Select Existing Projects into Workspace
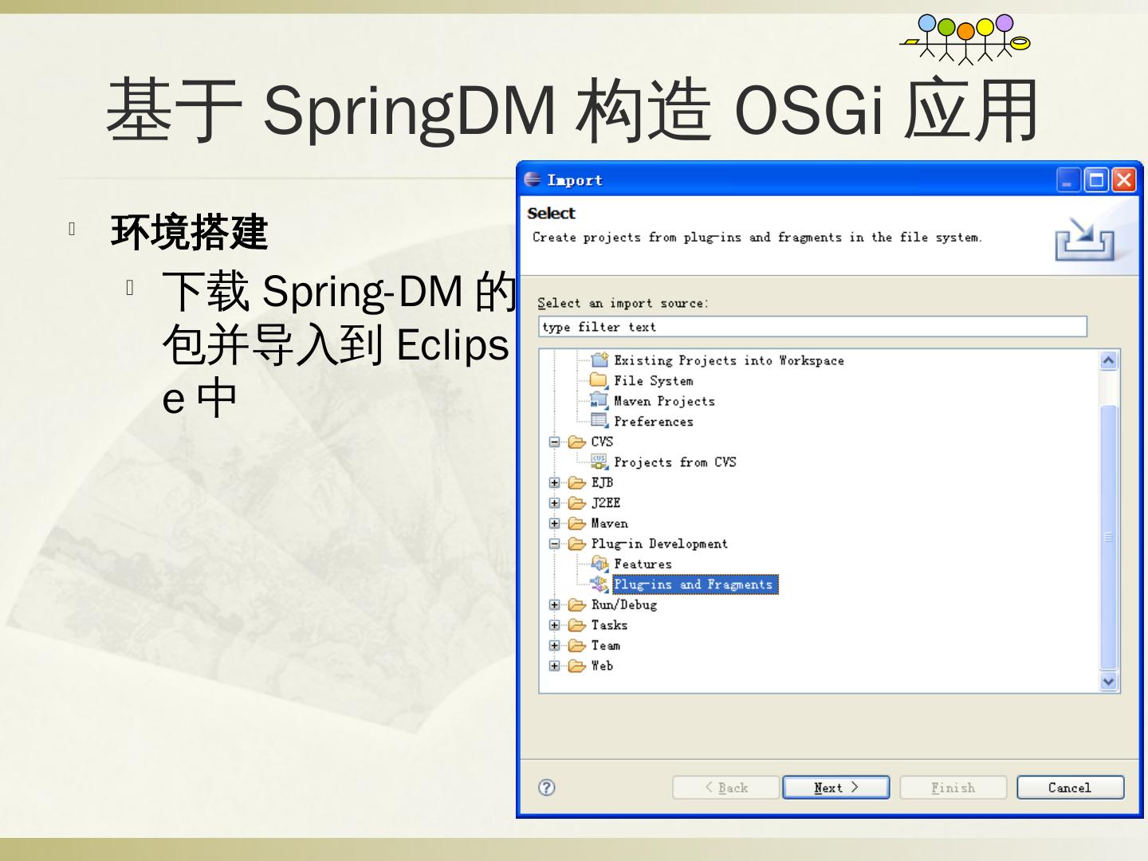 click(729, 360)
